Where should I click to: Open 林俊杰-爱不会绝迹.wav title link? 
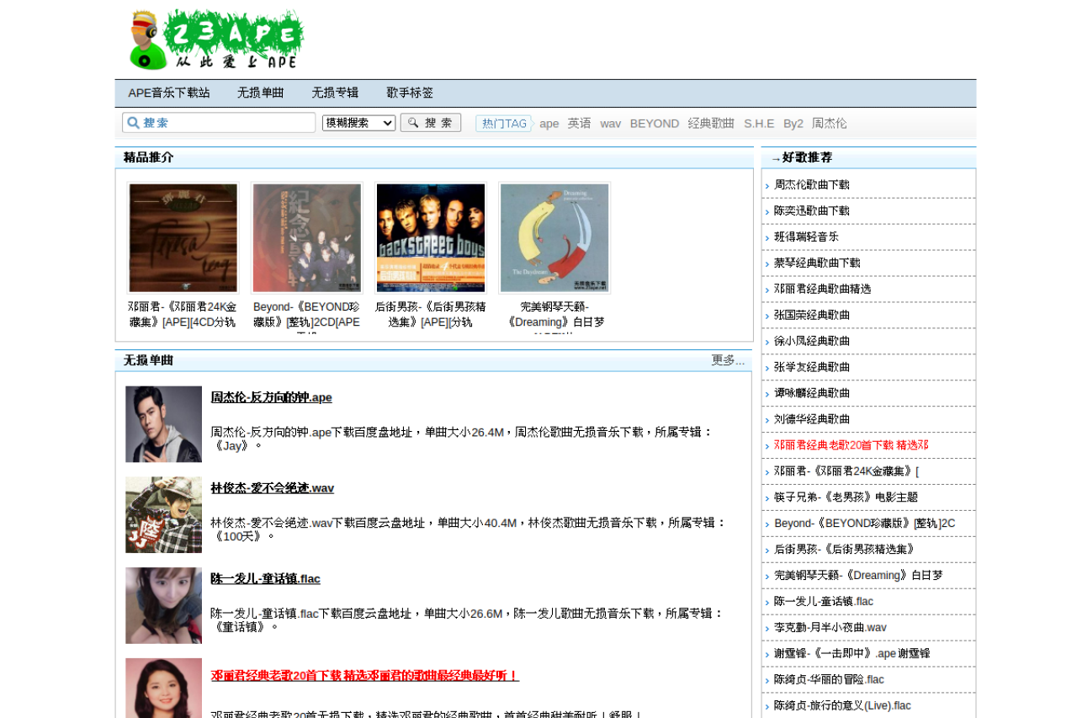pyautogui.click(x=272, y=488)
